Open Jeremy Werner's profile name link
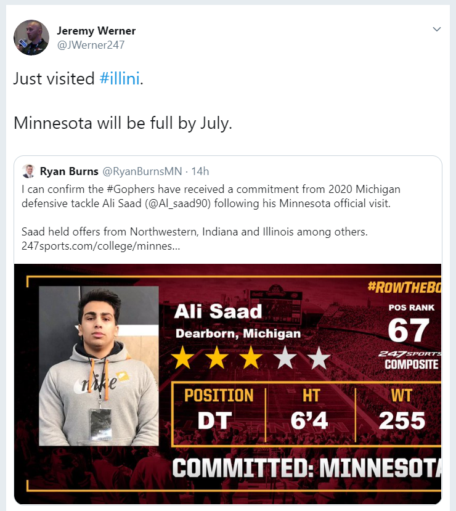The width and height of the screenshot is (456, 511). (x=96, y=31)
